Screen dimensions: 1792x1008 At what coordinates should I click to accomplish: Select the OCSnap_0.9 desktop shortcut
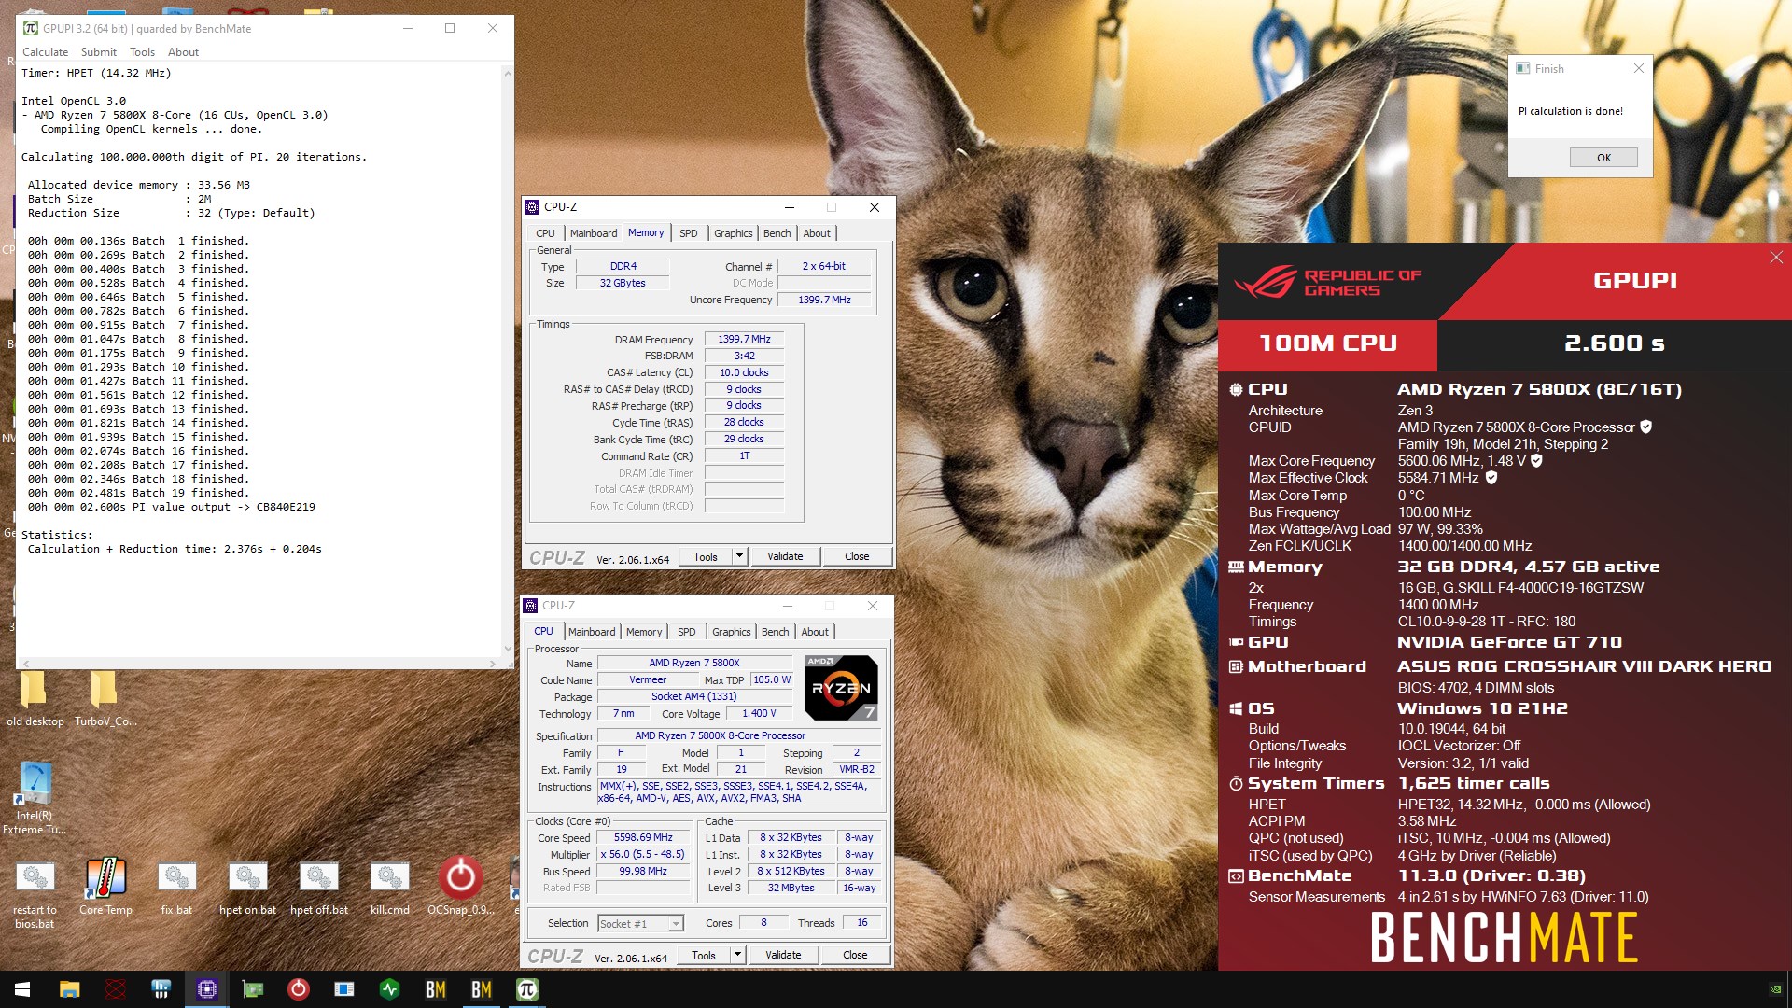click(460, 887)
